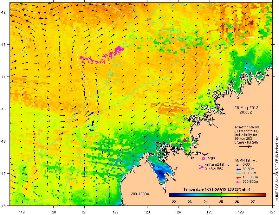The image size is (279, 215).
Task: Click the colorbar tick label '27'
Action: coord(253,202)
